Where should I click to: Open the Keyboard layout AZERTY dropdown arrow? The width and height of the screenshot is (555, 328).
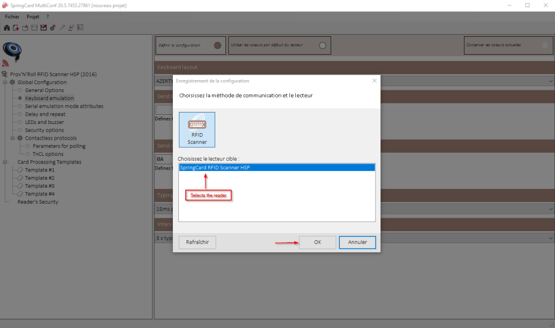(x=551, y=81)
